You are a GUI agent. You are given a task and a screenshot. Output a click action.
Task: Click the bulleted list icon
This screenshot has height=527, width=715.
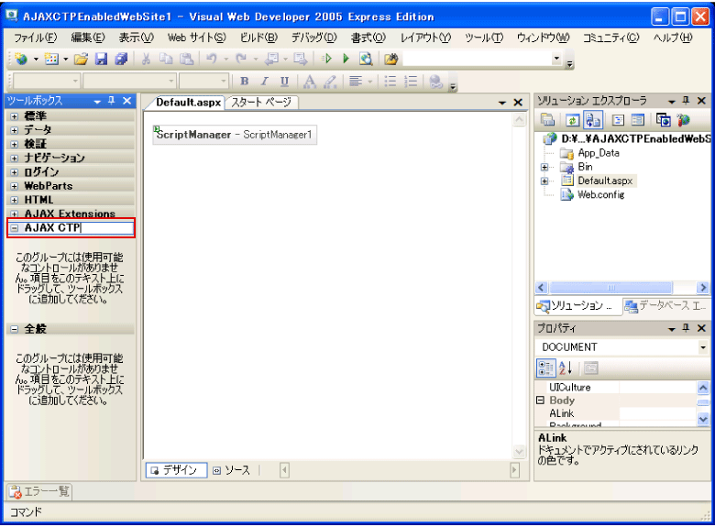coord(390,82)
